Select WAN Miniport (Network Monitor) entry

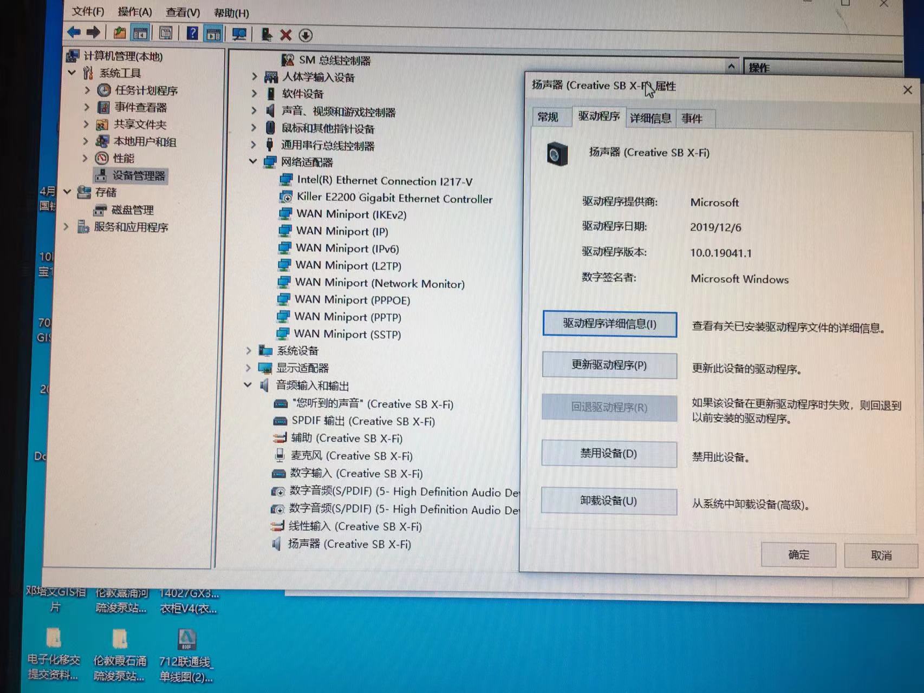tap(380, 283)
